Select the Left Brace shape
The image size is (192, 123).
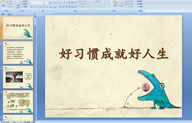tap(106, 6)
